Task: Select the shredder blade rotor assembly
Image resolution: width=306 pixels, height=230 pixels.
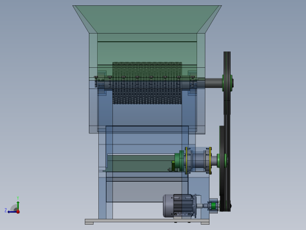Action: coord(147,83)
